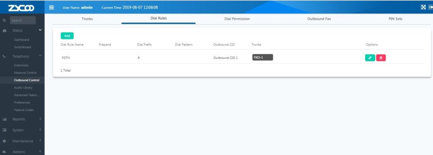The image size is (433, 155).
Task: Delete the PSTN dial rule trash icon
Action: (x=381, y=58)
